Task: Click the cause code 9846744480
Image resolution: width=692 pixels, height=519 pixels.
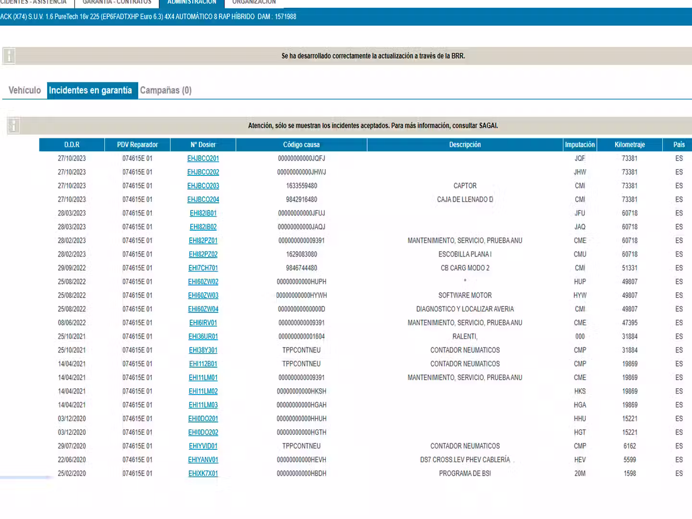Action: point(301,268)
